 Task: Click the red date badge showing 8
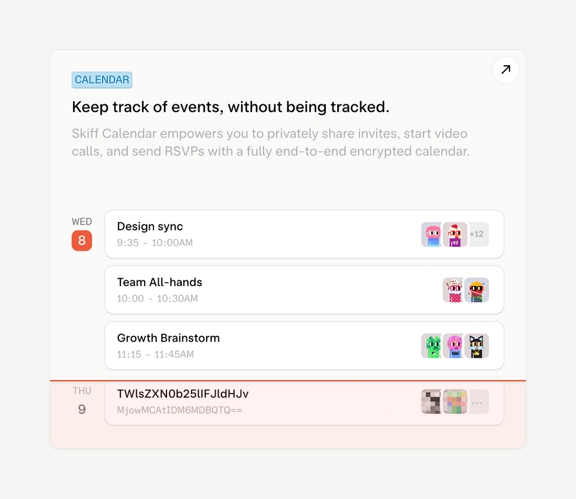click(x=82, y=241)
